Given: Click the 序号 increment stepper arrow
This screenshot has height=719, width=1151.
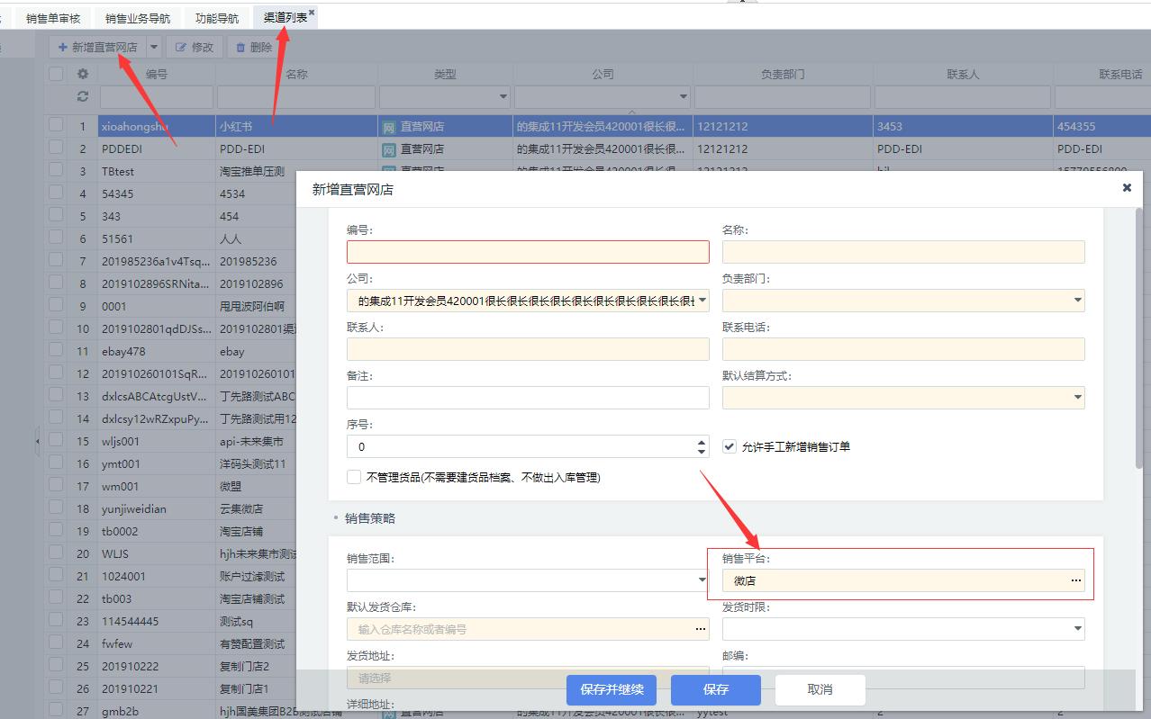Looking at the screenshot, I should (702, 442).
